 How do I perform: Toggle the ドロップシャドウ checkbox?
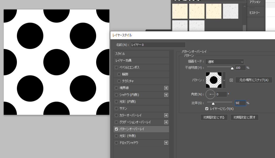[117, 143]
